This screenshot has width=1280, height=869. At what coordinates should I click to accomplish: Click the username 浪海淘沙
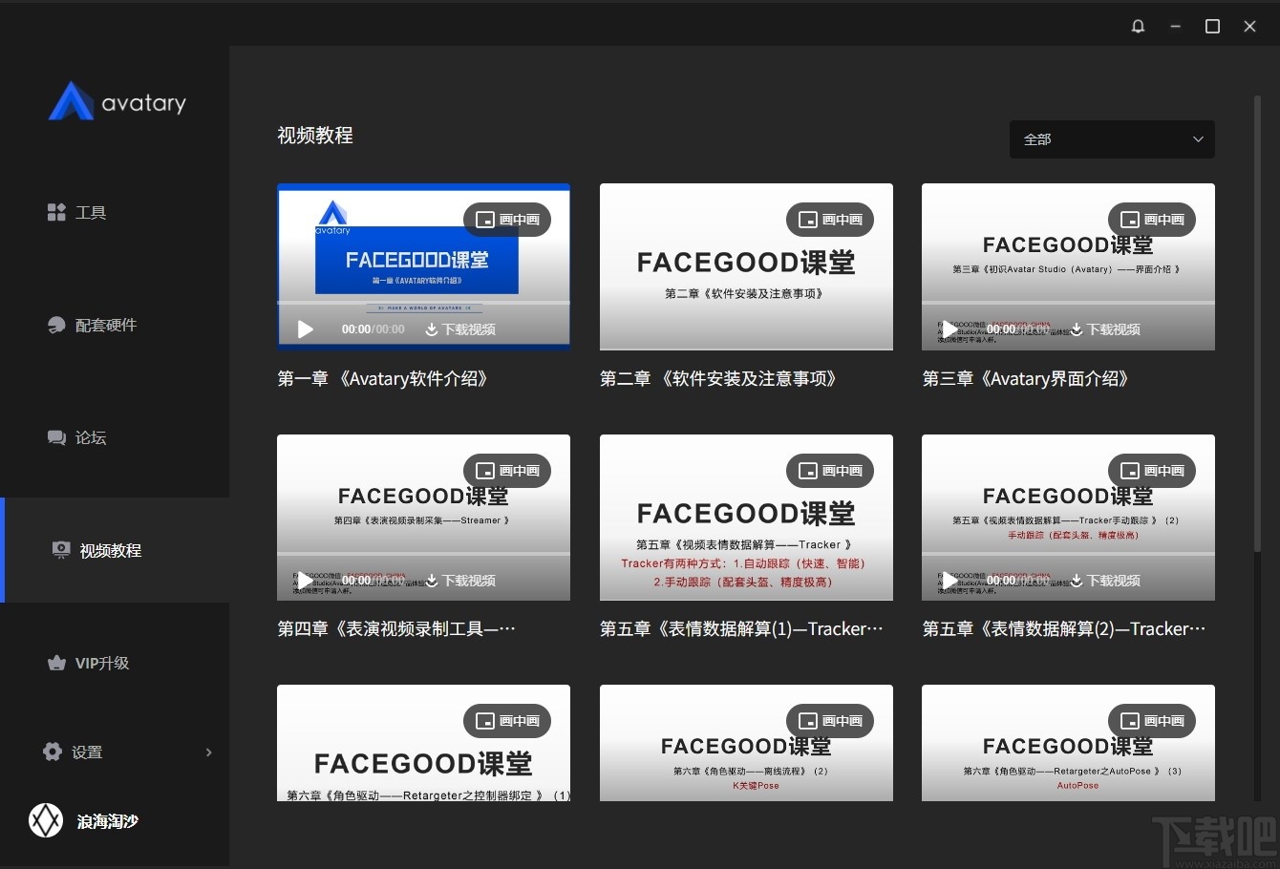point(108,821)
